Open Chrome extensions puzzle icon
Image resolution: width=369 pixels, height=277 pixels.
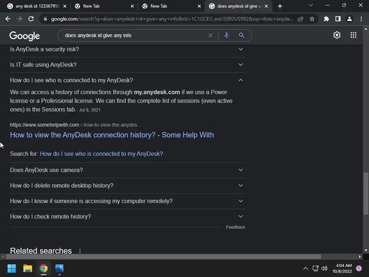point(326,19)
